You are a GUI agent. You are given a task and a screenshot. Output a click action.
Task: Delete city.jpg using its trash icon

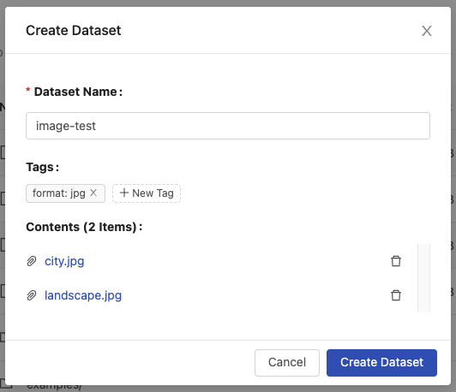396,261
